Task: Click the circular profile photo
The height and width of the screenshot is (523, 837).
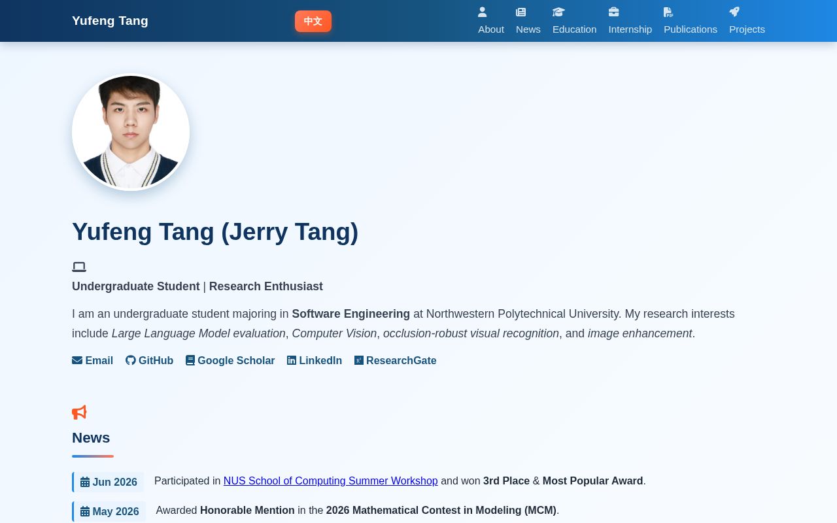Action: point(131,132)
